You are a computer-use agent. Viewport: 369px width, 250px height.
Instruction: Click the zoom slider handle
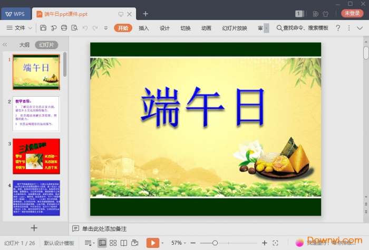pos(215,243)
